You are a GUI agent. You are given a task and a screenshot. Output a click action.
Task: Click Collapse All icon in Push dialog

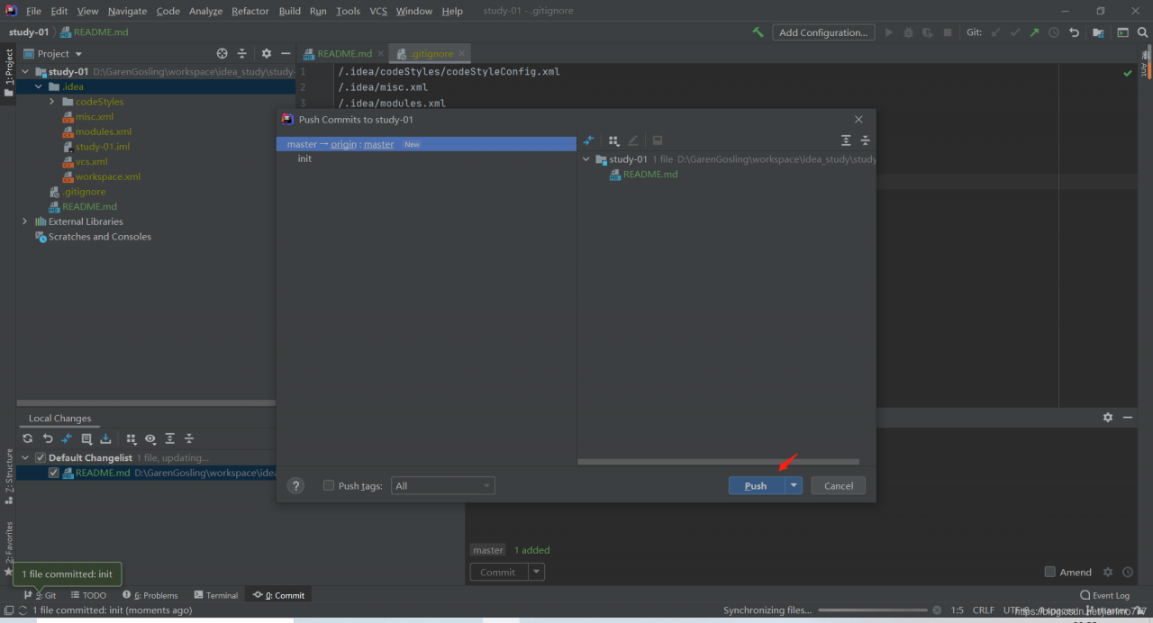(x=865, y=140)
